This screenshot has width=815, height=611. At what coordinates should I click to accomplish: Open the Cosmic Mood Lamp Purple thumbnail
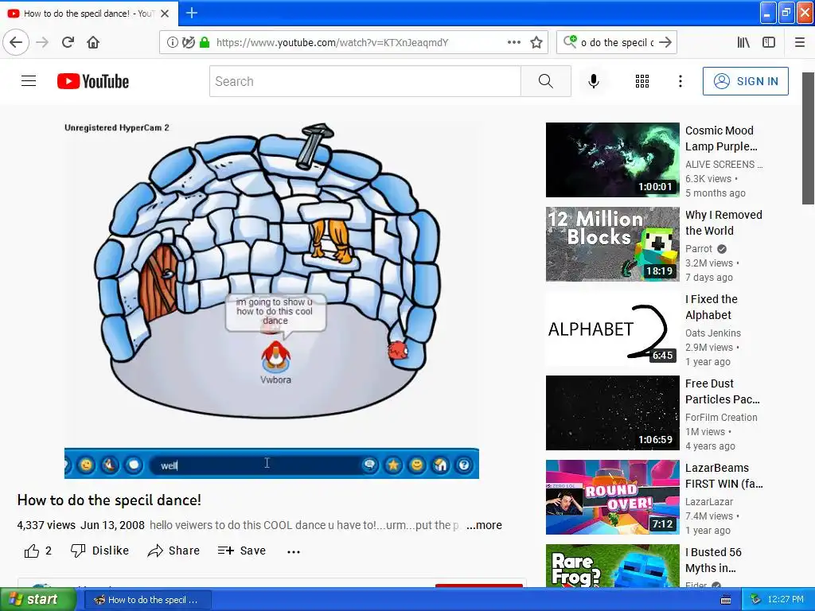coord(612,160)
